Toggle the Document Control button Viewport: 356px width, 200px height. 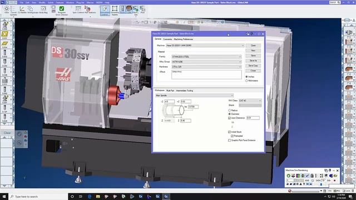(x=105, y=11)
